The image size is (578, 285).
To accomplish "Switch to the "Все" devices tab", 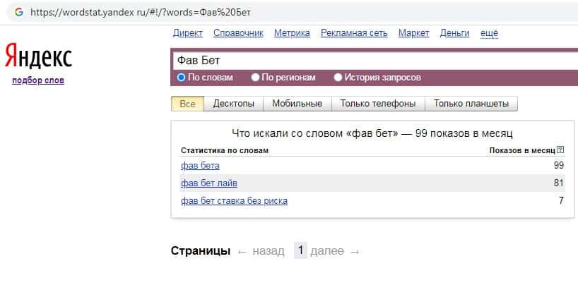I will [x=187, y=104].
